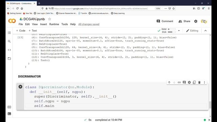Click the Colab CO logo
The image size is (217, 122).
[12, 21]
